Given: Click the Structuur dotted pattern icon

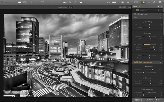Looking at the screenshot, I should point(144,78).
